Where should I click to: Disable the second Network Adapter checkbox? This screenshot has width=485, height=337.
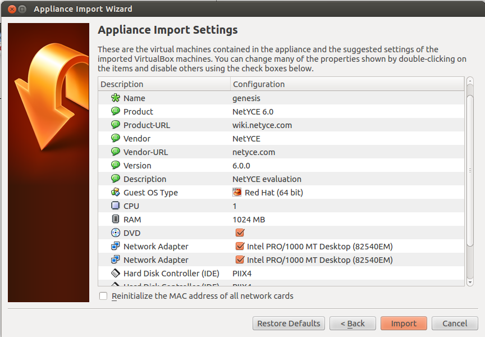(x=240, y=260)
